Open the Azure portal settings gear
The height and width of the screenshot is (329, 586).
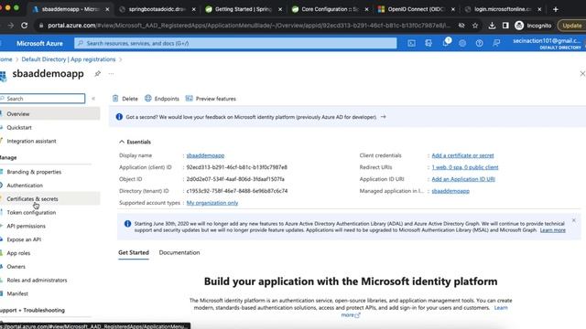pyautogui.click(x=462, y=43)
